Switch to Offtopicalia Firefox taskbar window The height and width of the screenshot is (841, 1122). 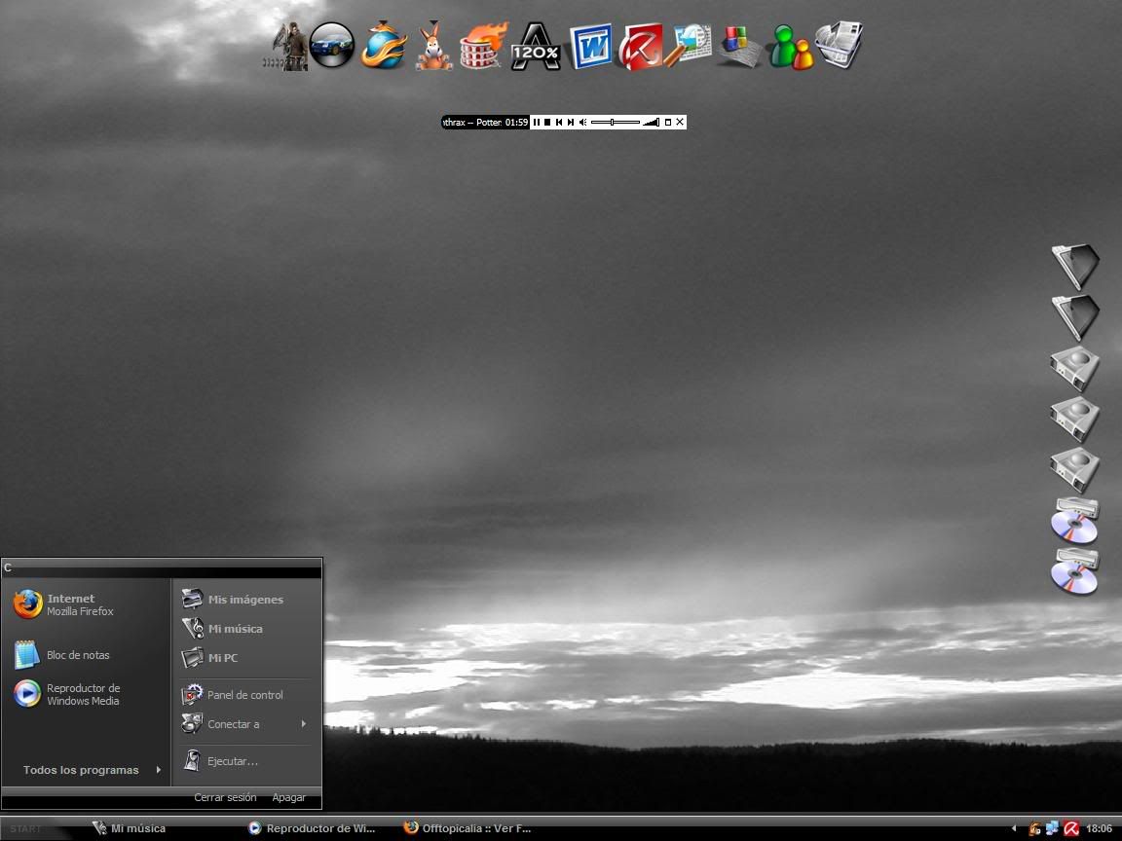[467, 829]
